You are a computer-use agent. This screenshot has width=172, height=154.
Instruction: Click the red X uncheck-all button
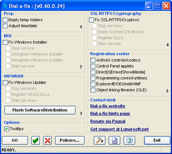click(x=47, y=140)
